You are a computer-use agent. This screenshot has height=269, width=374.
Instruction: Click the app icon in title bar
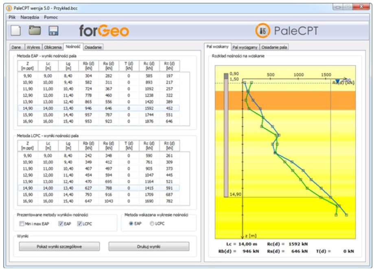pos(9,8)
